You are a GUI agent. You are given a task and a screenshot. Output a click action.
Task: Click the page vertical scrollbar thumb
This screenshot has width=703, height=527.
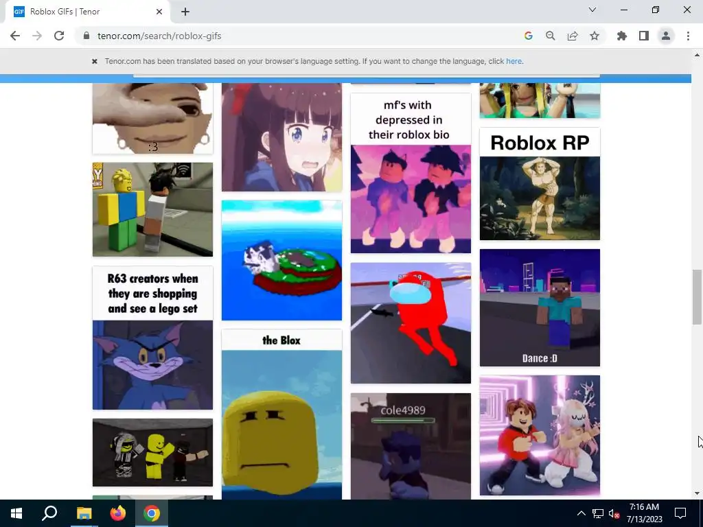tap(697, 296)
